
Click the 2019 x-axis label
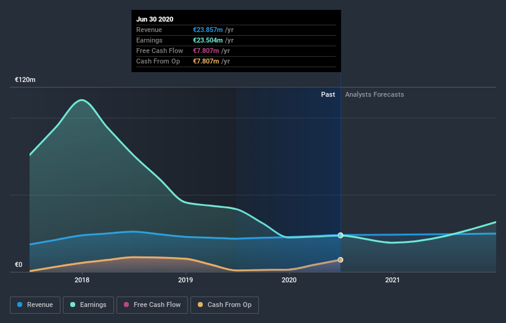(x=186, y=280)
